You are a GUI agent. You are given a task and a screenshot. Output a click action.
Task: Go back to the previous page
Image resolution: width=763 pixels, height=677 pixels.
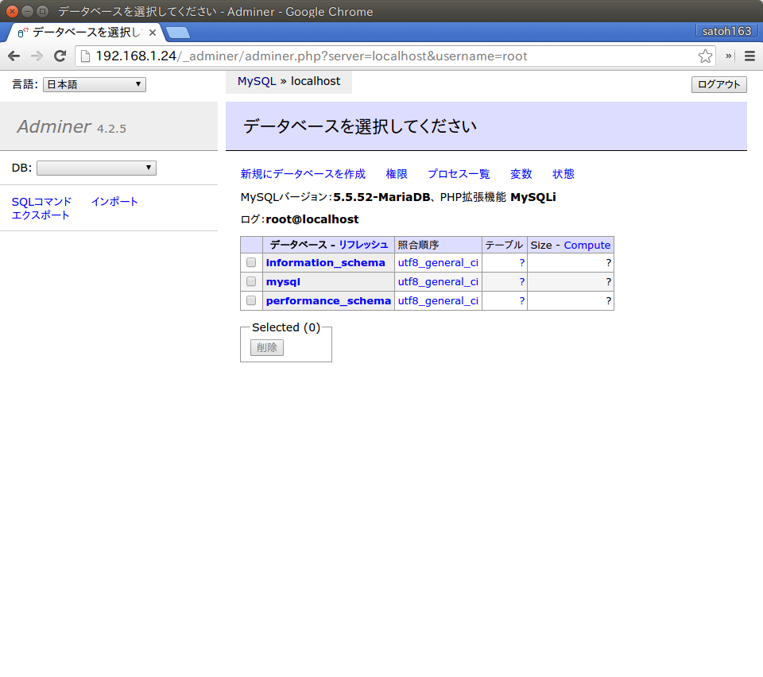(14, 56)
